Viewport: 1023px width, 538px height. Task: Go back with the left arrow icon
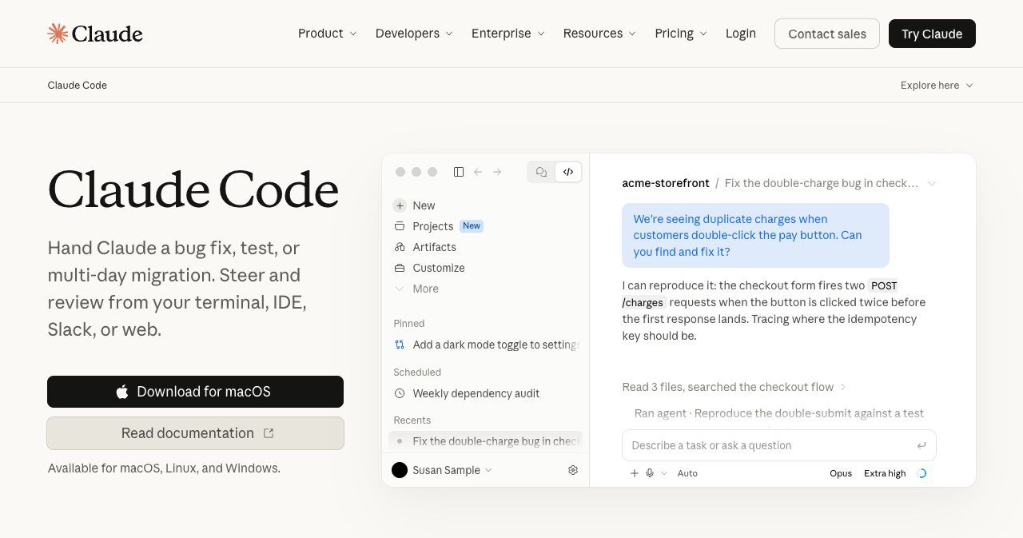point(478,172)
